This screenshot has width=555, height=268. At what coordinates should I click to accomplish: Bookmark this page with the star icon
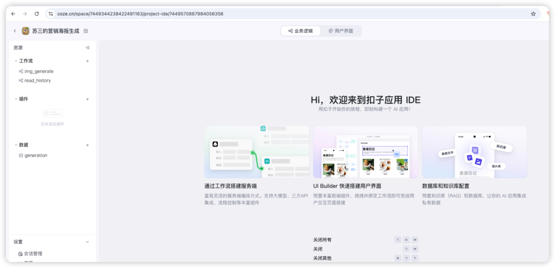coord(533,14)
